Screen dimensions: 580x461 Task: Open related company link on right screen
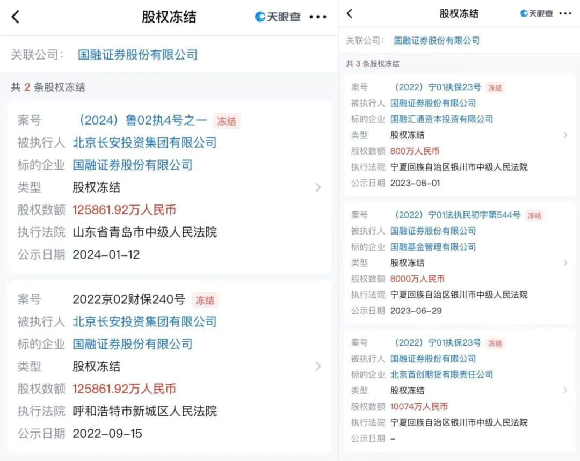pyautogui.click(x=437, y=40)
